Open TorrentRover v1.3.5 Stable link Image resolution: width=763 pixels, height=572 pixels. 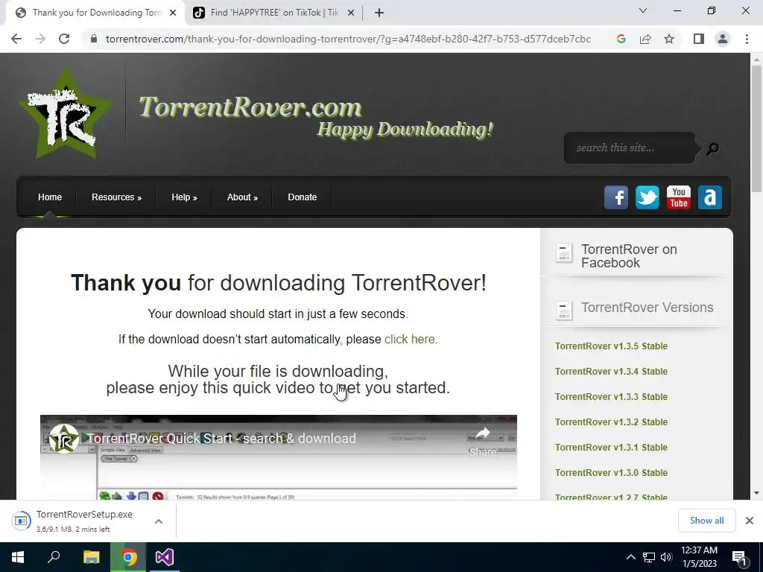click(x=611, y=346)
